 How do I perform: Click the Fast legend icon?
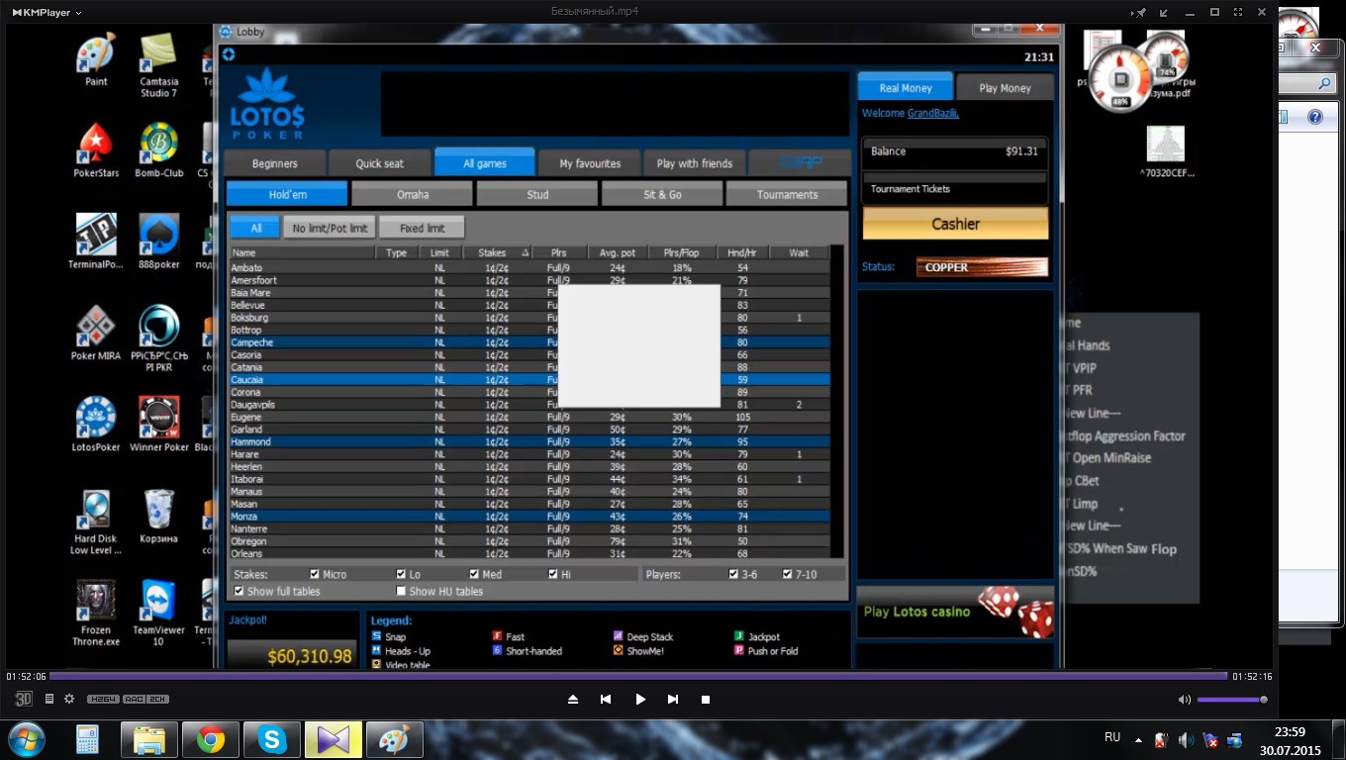pos(497,636)
